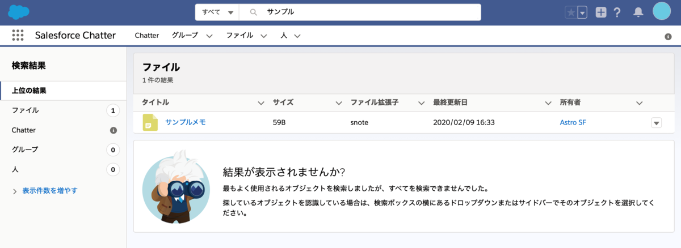Click the magnifier icon in search box
The height and width of the screenshot is (248, 681).
click(254, 12)
